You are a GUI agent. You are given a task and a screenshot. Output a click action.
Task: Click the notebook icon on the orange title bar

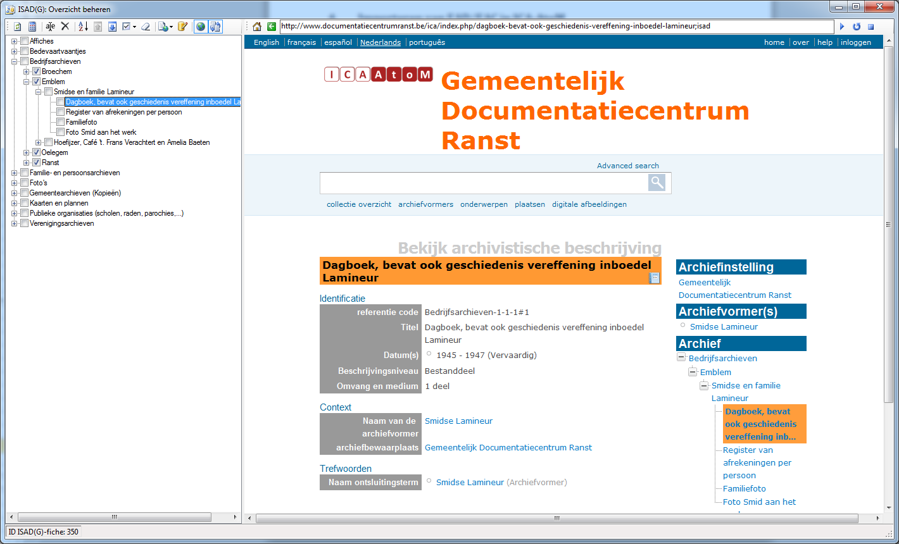[655, 278]
